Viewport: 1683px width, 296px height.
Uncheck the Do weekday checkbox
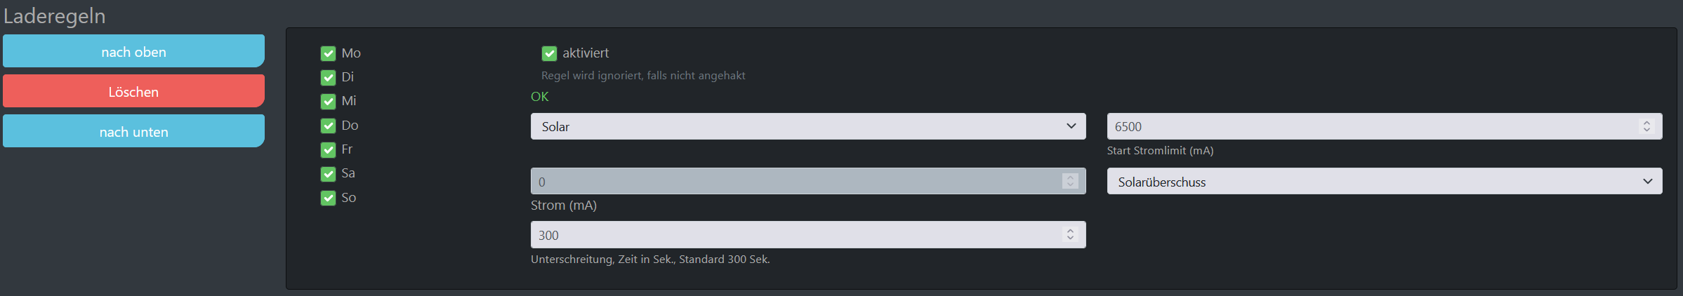328,126
